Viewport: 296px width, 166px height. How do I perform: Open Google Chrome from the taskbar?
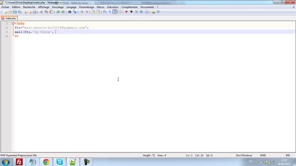click(46, 162)
